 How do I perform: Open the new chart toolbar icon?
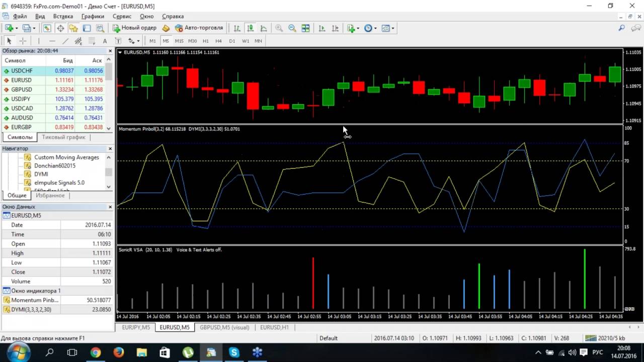point(9,28)
